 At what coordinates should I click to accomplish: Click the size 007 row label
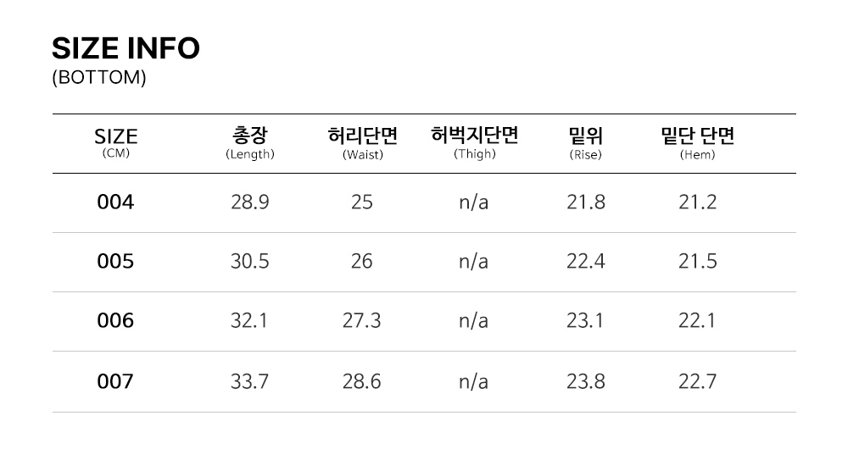click(115, 382)
